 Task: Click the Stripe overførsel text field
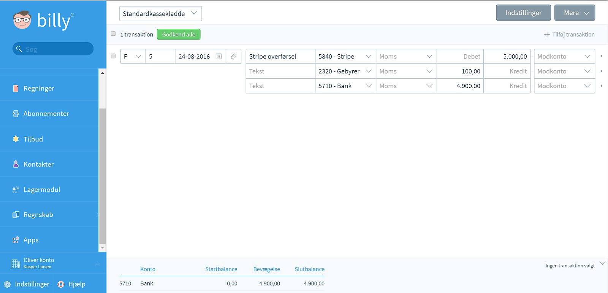(280, 56)
